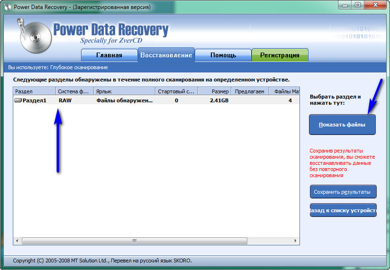Click the files count value 4
Screen dimensions: 390x270
pyautogui.click(x=290, y=100)
